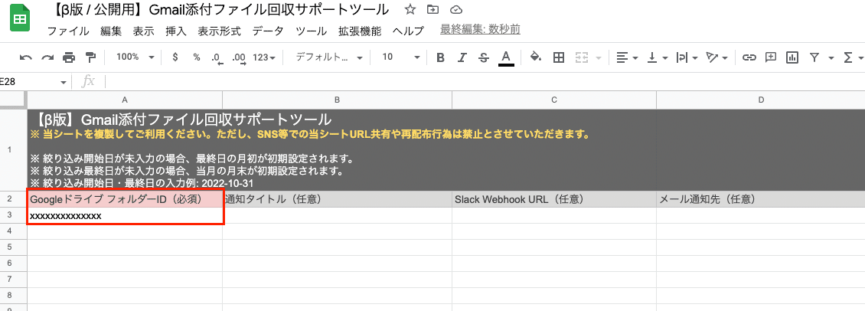Expand merge cells options arrow
Screen dimensions: 865x311
click(x=599, y=57)
